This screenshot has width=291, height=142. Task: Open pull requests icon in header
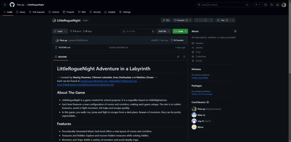click(x=271, y=5)
